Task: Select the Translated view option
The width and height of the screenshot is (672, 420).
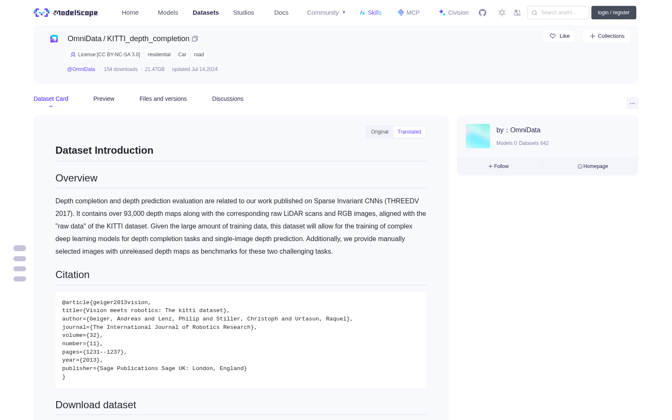Action: pos(409,132)
